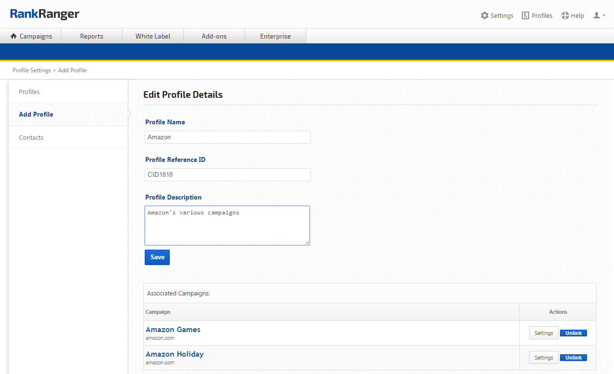Open the user account dropdown menu

click(599, 15)
